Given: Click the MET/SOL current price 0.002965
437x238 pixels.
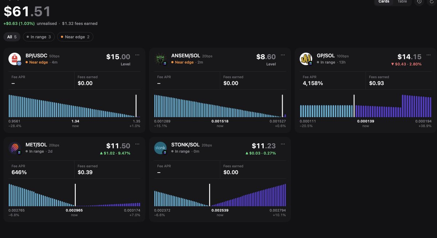Looking at the screenshot, I should coord(74,210).
